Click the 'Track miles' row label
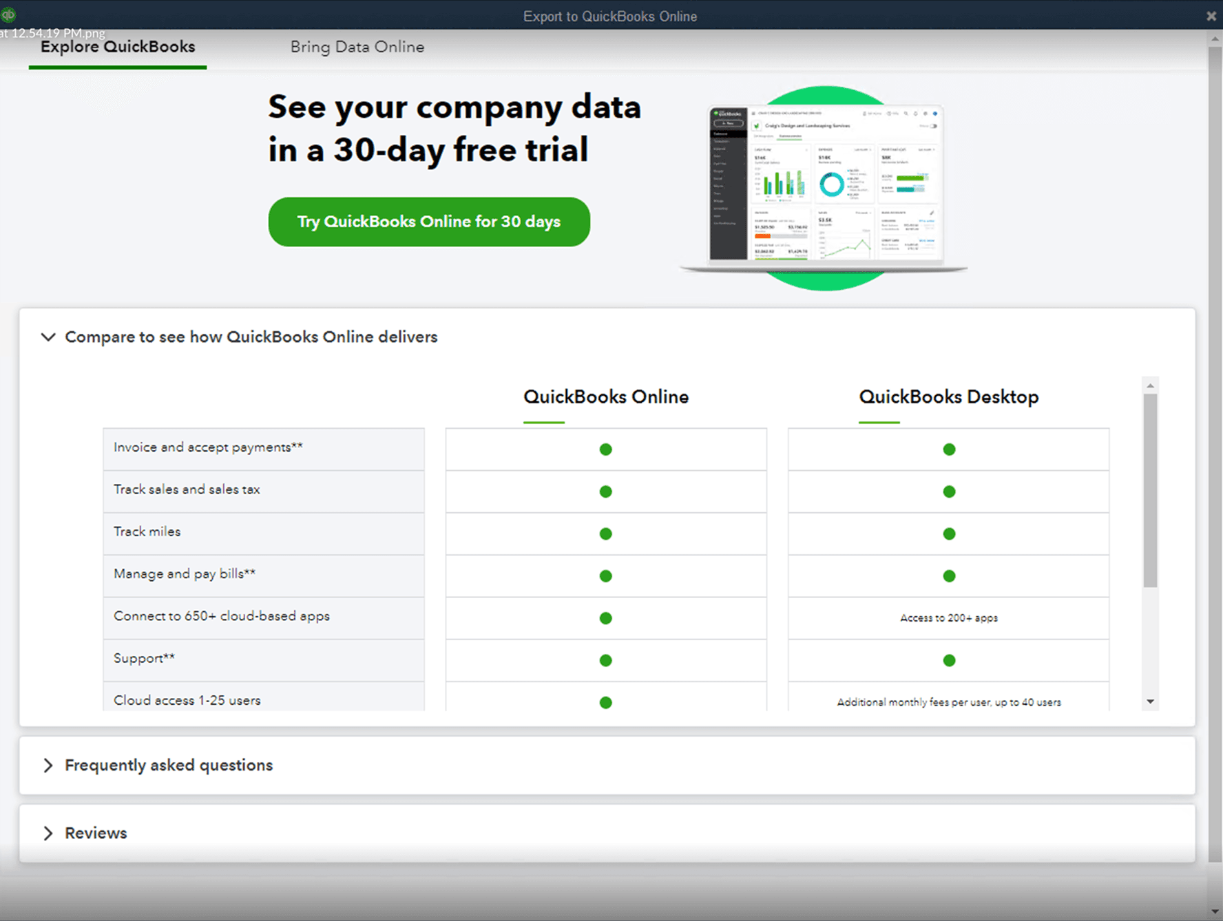 (x=147, y=532)
